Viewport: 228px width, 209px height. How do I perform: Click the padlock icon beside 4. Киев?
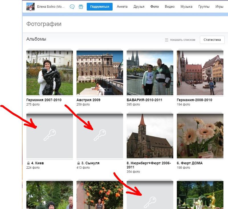tap(28, 163)
